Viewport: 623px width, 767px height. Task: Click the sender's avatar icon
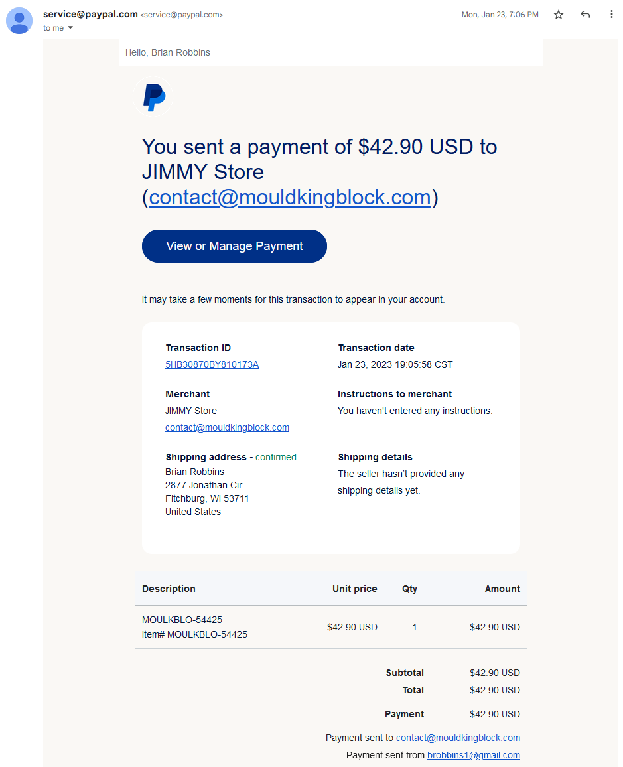(x=19, y=21)
